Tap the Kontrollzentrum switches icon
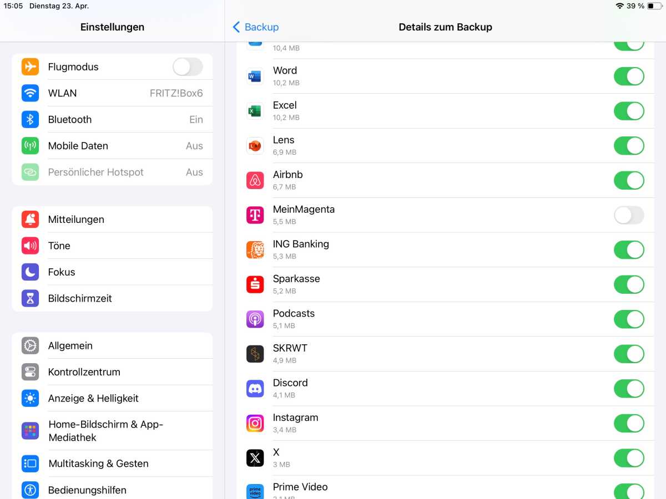The image size is (666, 499). [30, 371]
